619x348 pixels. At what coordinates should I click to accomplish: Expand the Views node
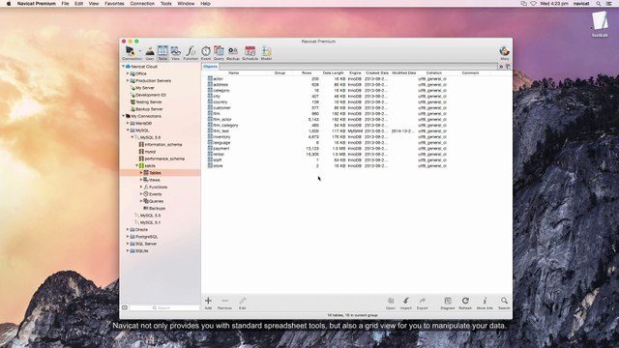(141, 180)
